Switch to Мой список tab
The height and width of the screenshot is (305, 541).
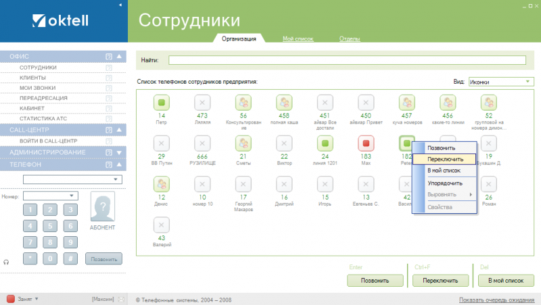[x=298, y=39]
